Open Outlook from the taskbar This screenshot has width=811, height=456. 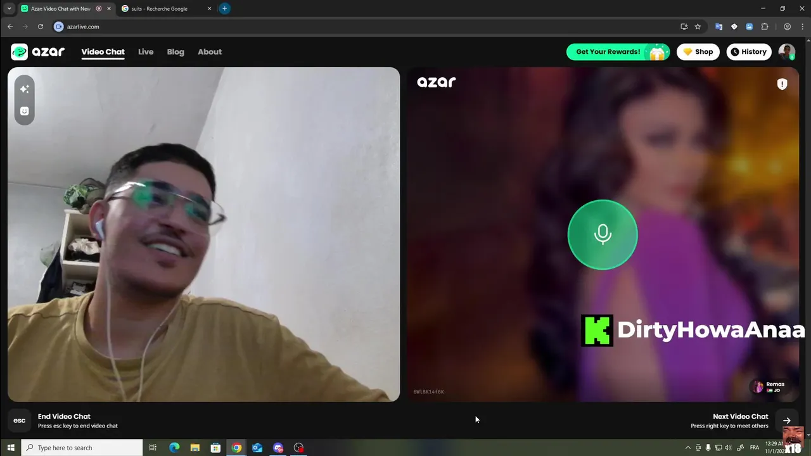coord(257,448)
